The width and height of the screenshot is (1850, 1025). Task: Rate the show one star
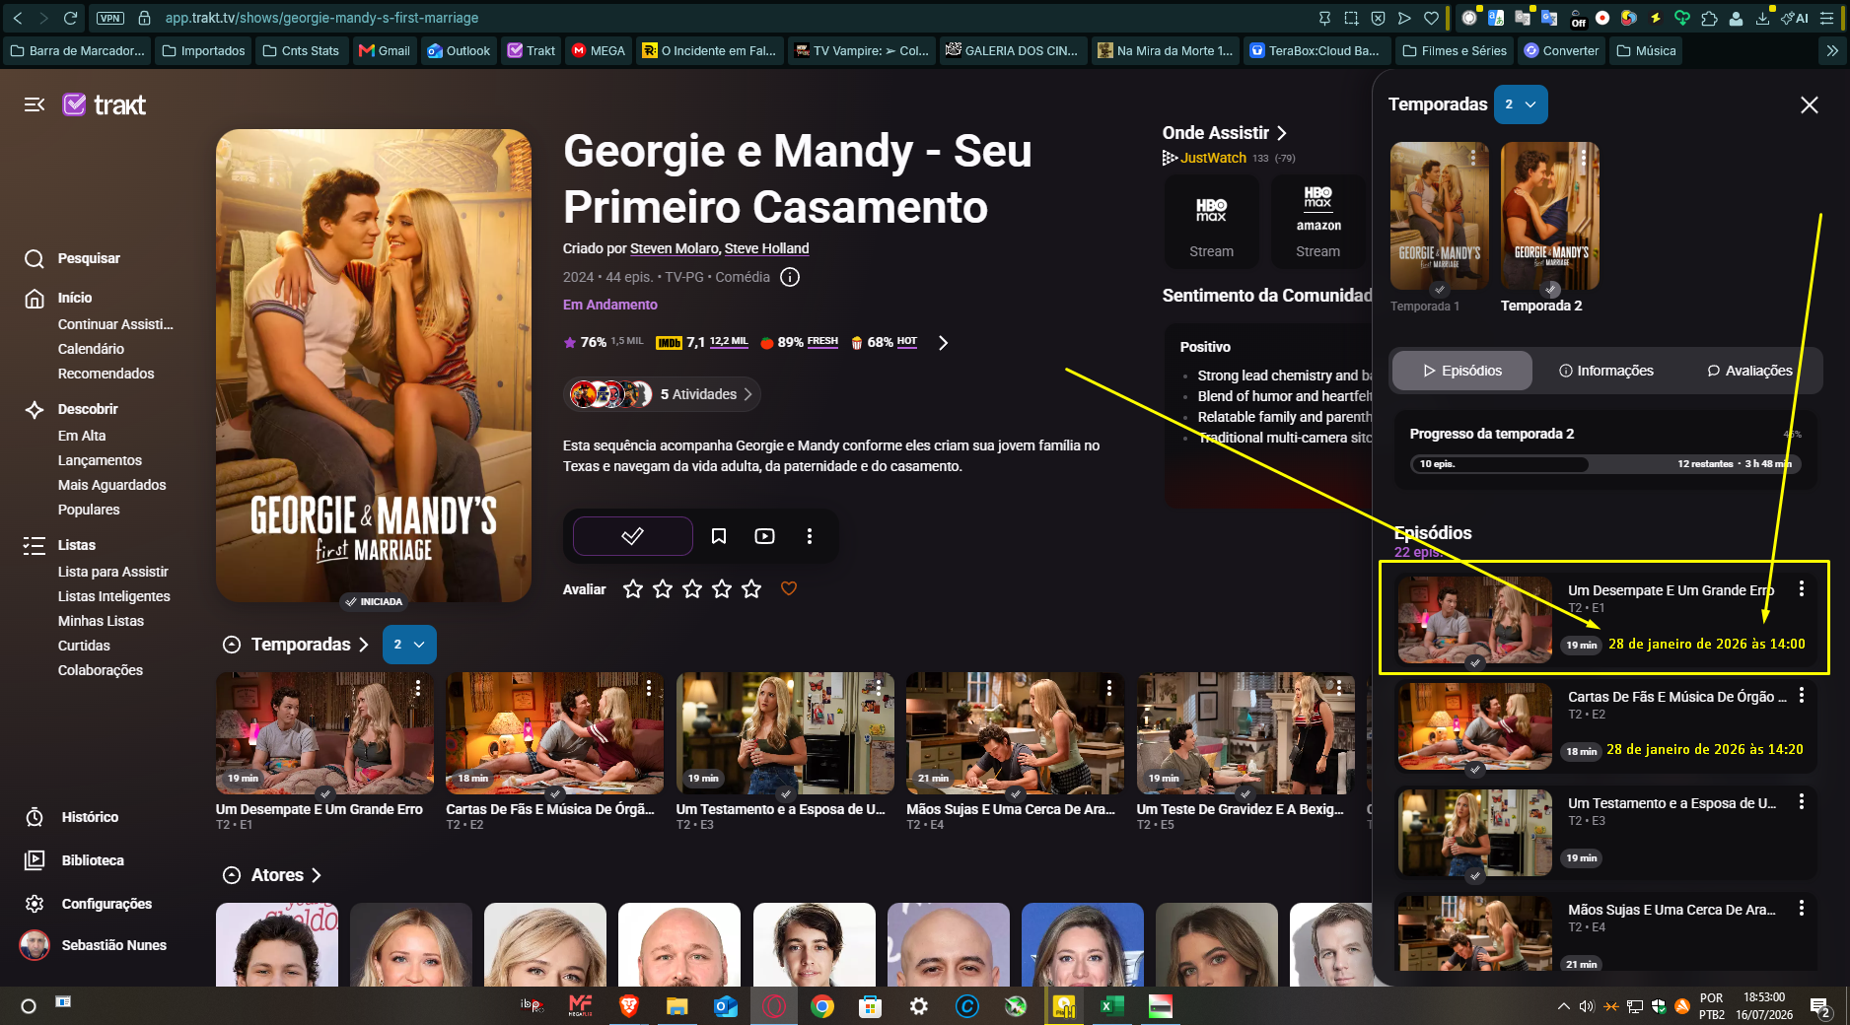coord(633,588)
